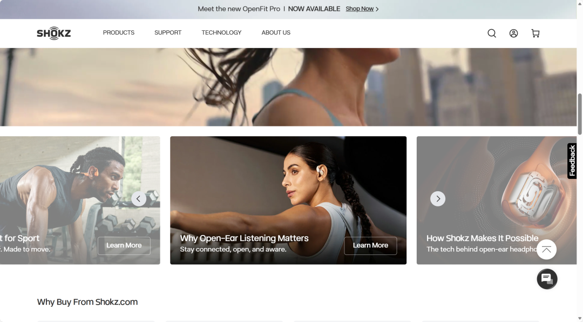Click the page vertical scrollbar thumb

pos(580,113)
